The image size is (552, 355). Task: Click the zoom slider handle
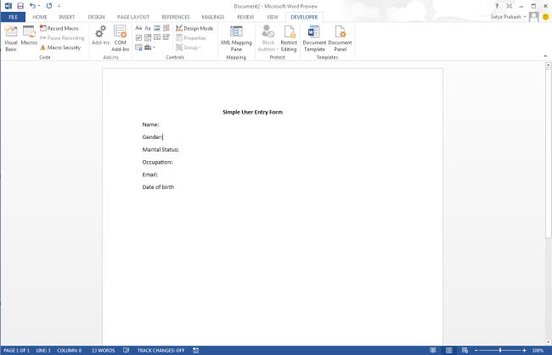[500, 350]
